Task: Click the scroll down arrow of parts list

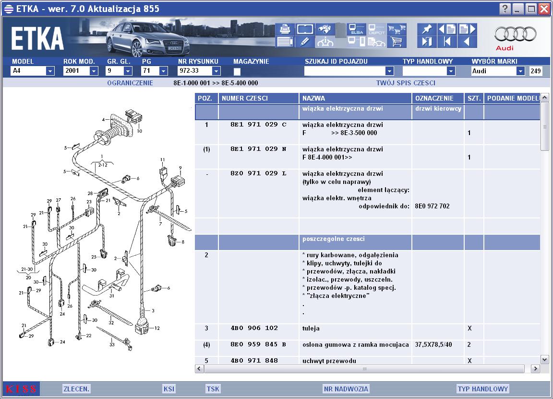Action: (x=544, y=360)
